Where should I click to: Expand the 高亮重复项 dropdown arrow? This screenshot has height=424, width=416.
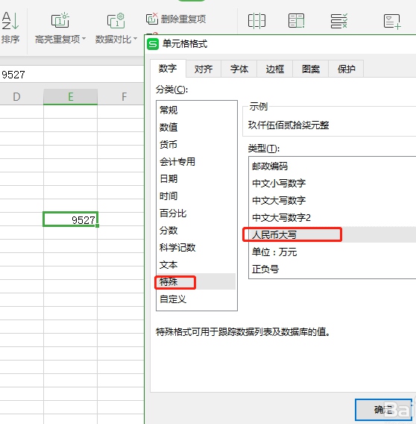point(83,39)
